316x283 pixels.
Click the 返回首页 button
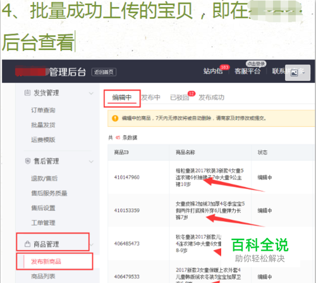pos(104,72)
